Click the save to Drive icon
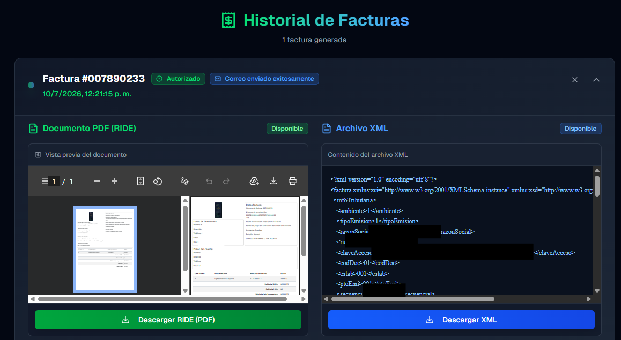This screenshot has height=340, width=621. coord(254,181)
